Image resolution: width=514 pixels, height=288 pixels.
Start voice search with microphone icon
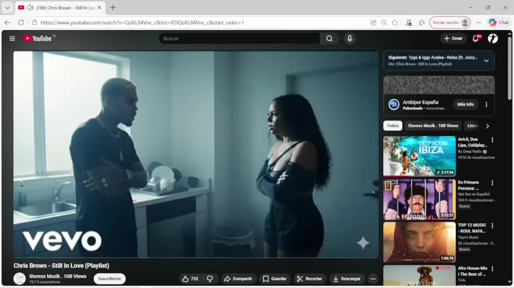[x=349, y=38]
